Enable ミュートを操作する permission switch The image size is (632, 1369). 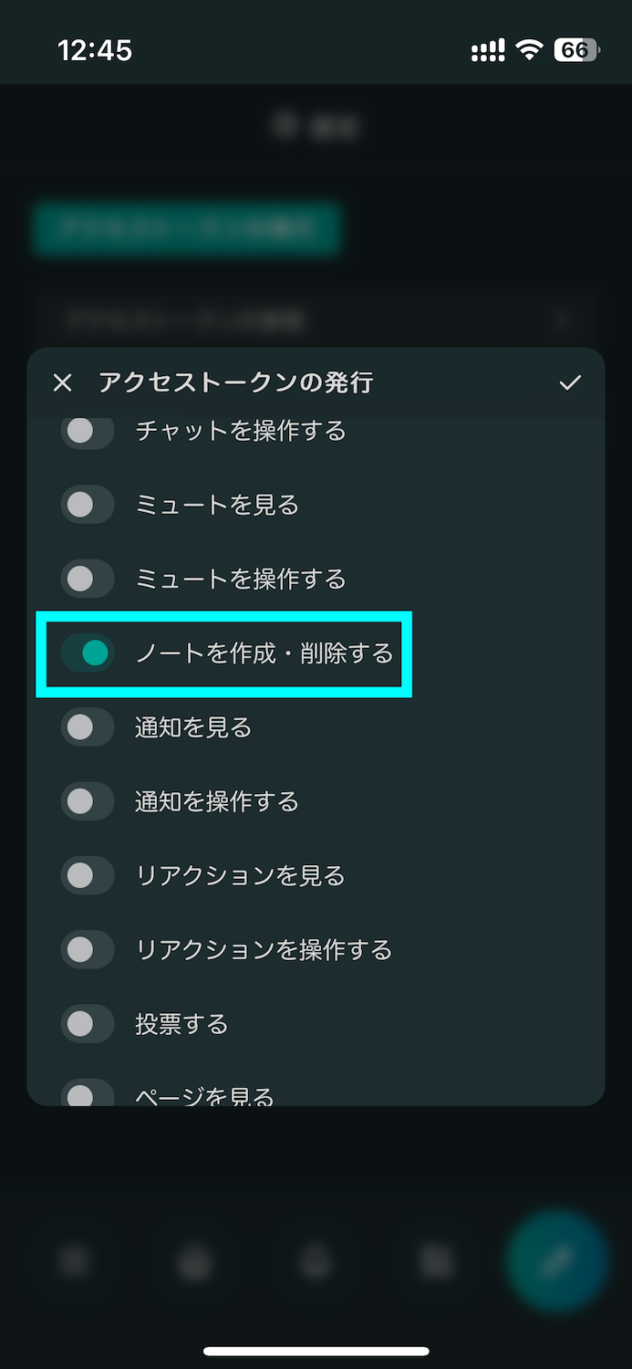pyautogui.click(x=88, y=579)
